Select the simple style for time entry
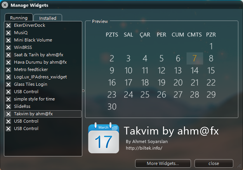 [35, 99]
